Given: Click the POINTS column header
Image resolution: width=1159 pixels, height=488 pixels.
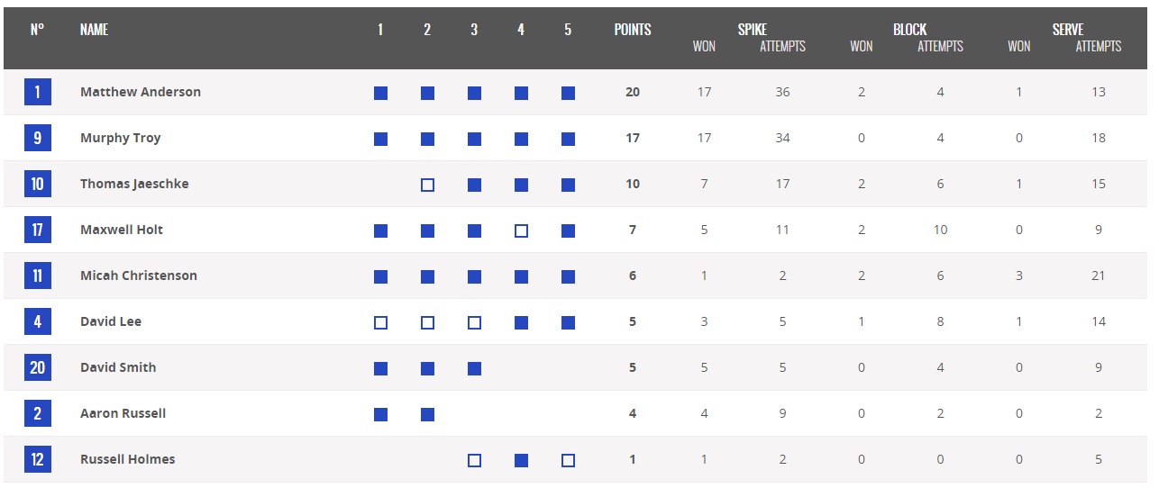Looking at the screenshot, I should tap(633, 30).
